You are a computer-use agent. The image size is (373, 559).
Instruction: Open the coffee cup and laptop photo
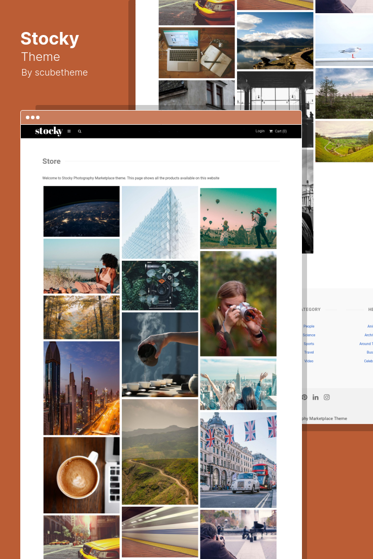pyautogui.click(x=82, y=475)
